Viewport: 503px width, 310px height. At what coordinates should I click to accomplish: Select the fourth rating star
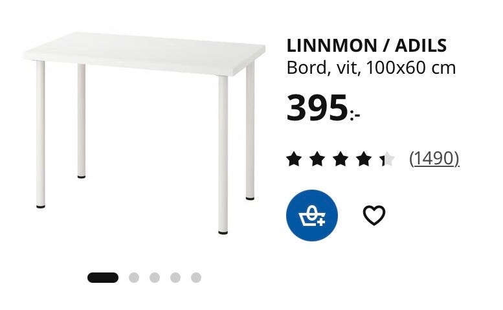364,159
